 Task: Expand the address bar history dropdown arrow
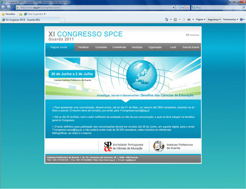click(174, 7)
